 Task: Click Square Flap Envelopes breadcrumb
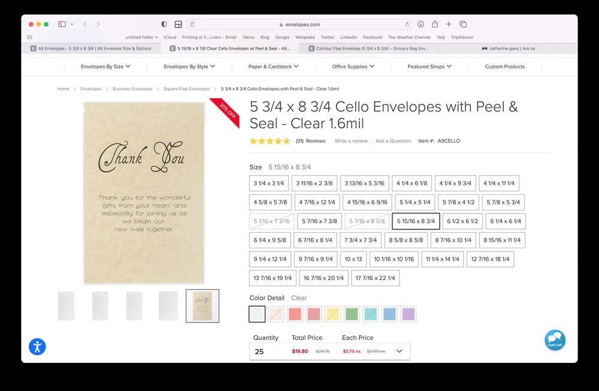(x=186, y=89)
